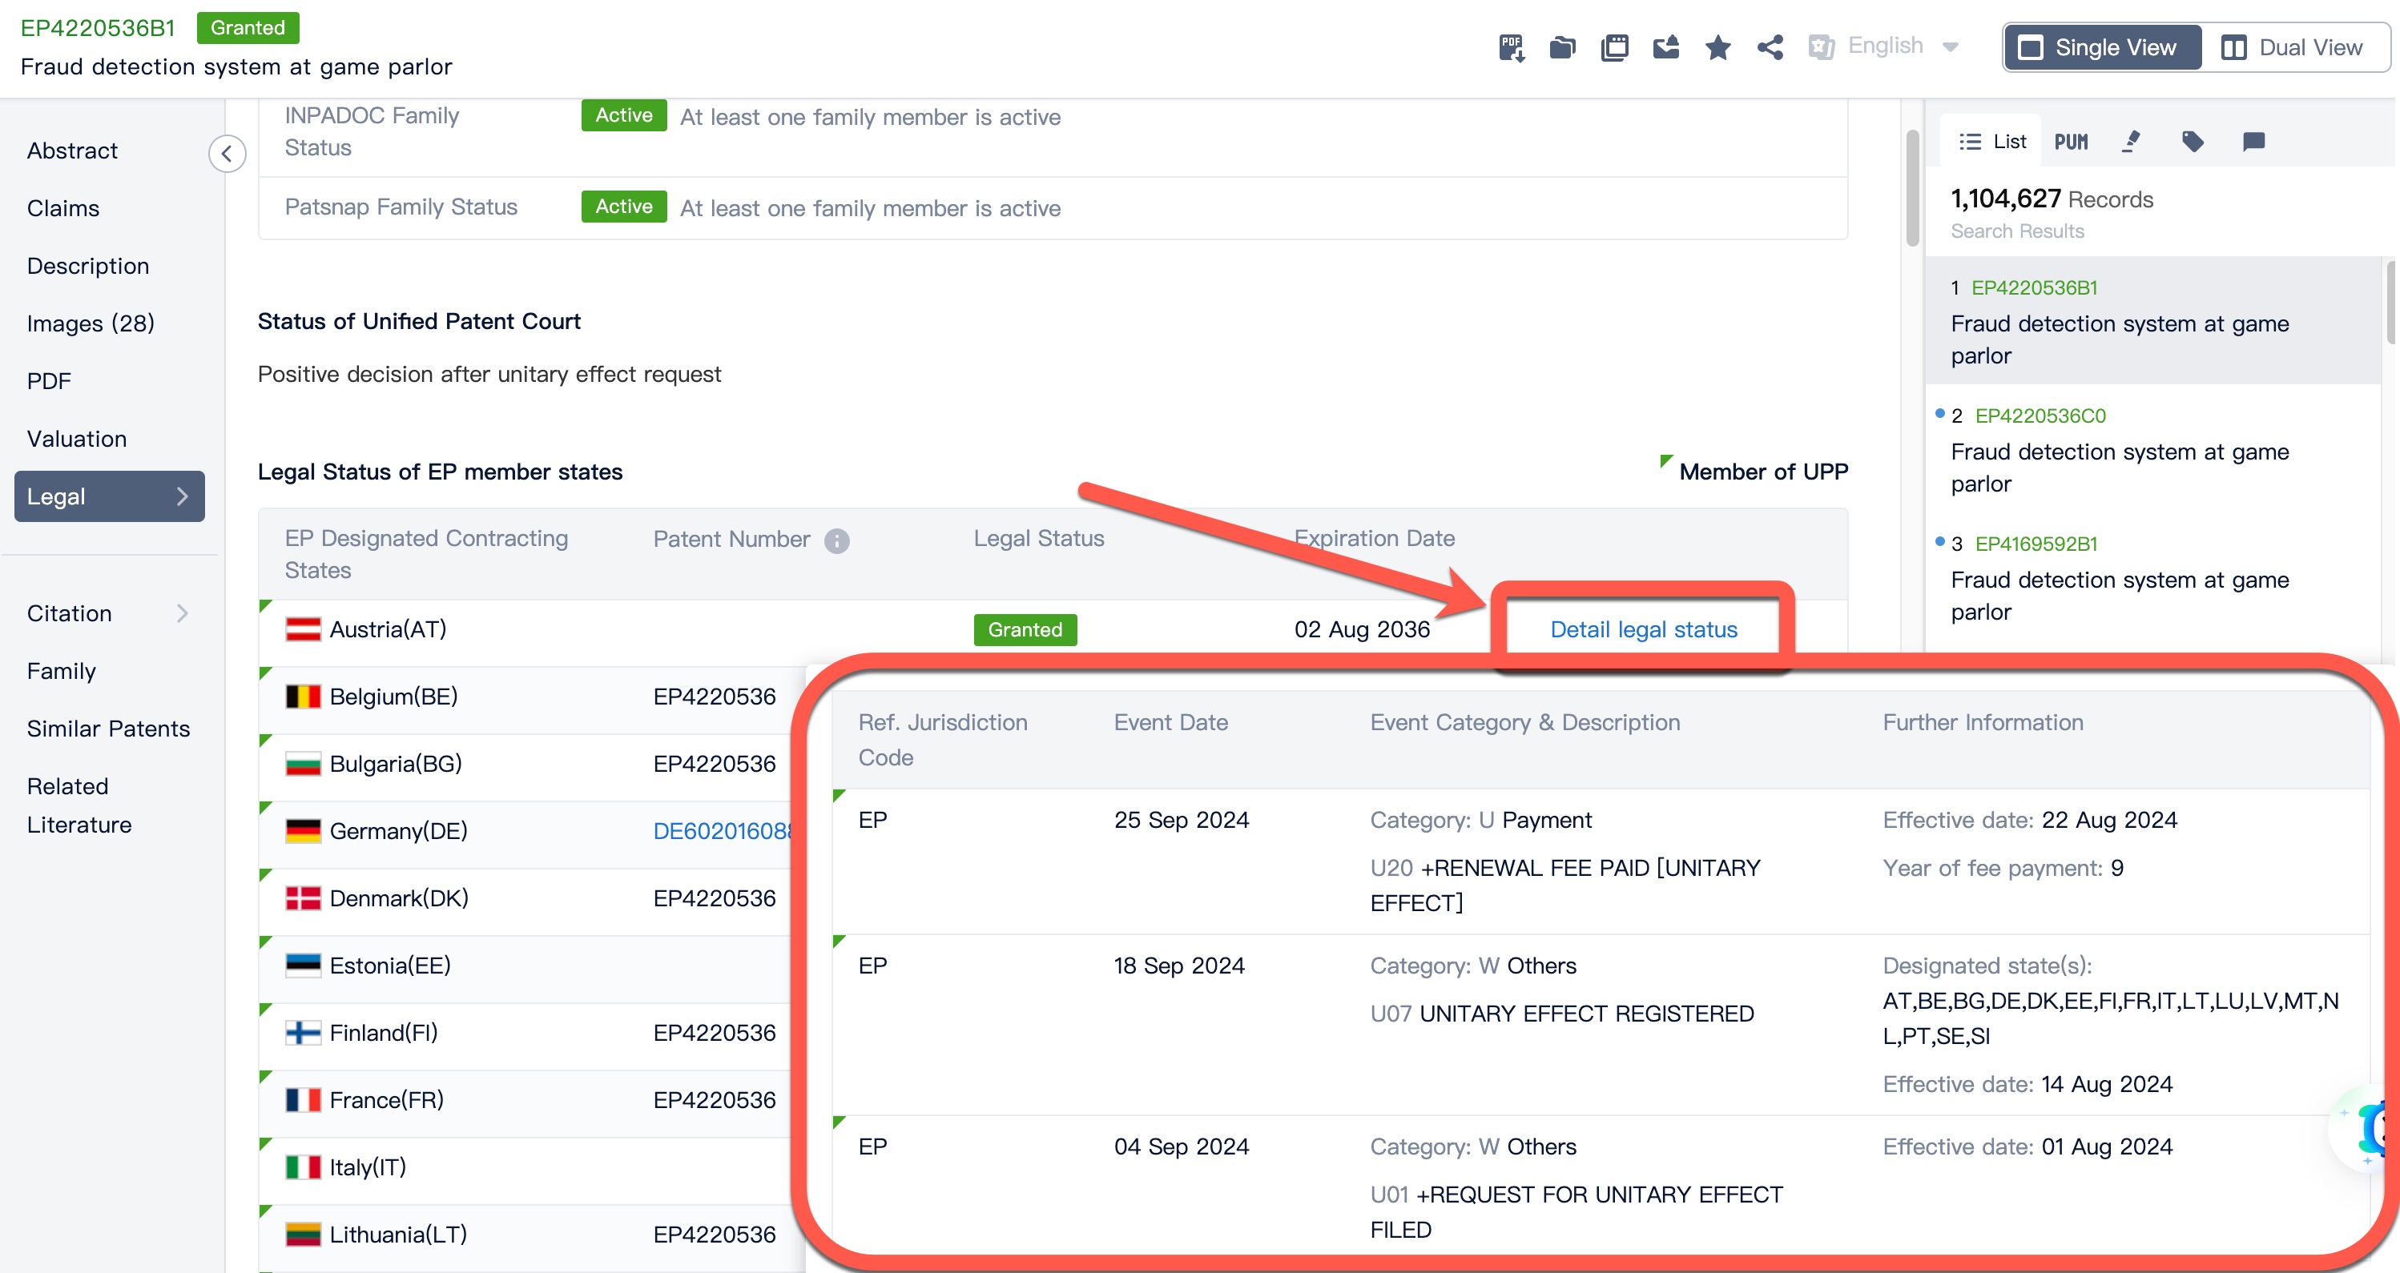Star this patent as favorite
The height and width of the screenshot is (1273, 2400).
coord(1718,46)
